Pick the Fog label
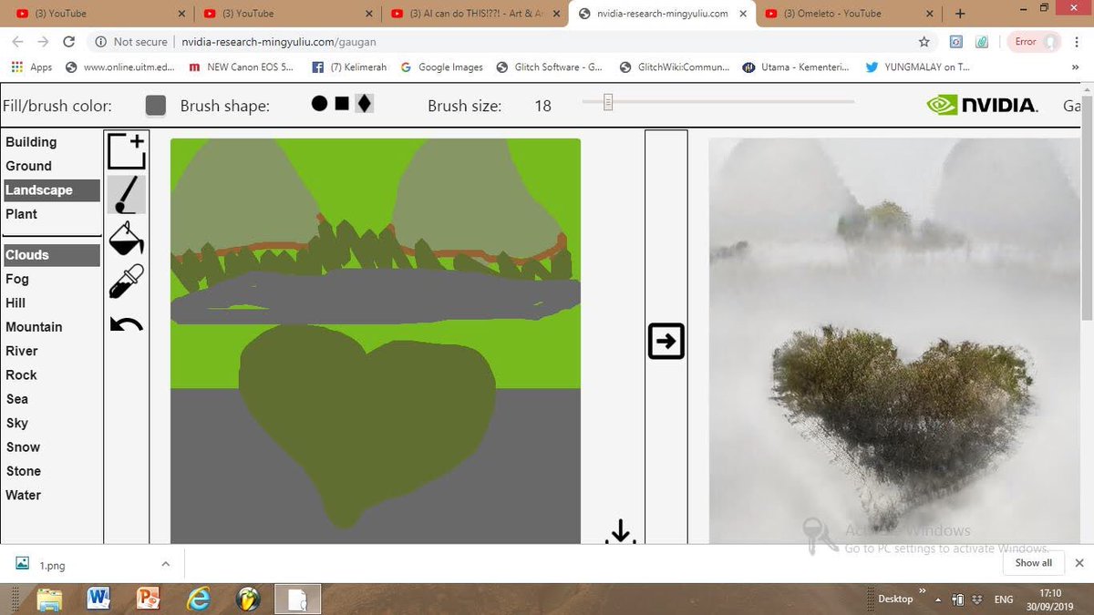Viewport: 1094px width, 615px height. [17, 279]
